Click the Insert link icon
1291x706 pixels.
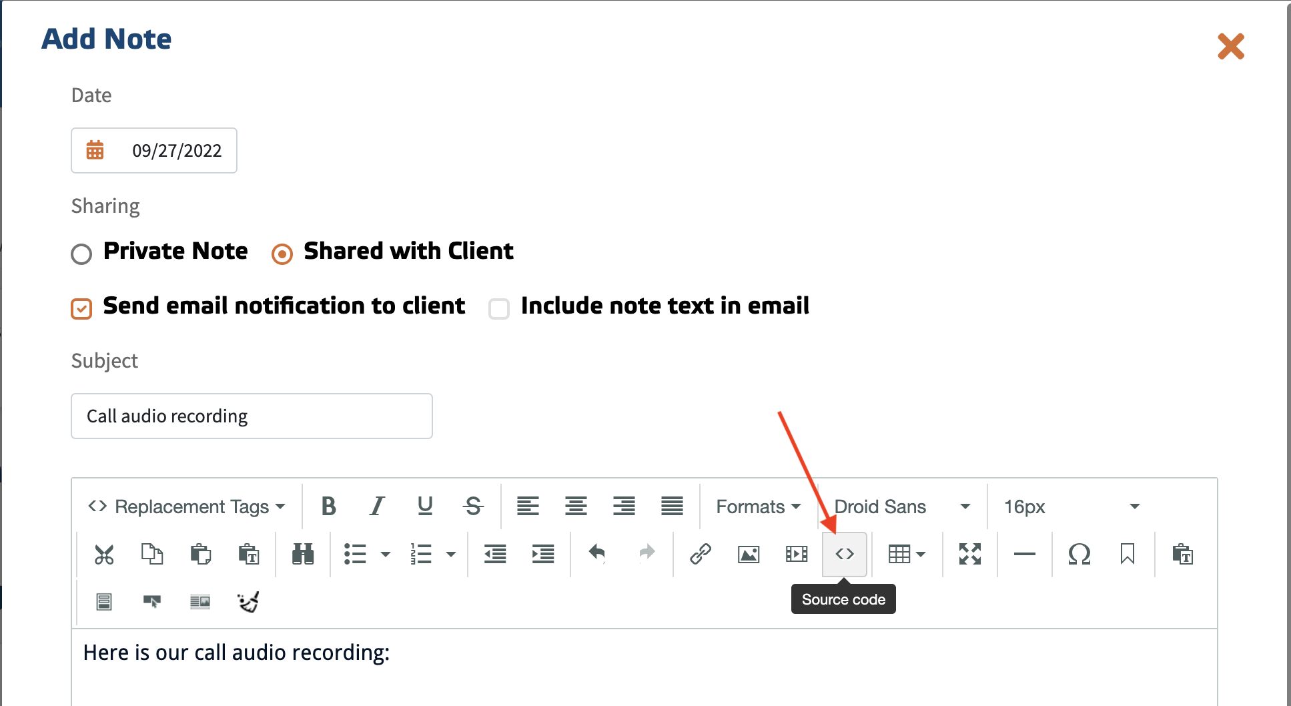pos(701,554)
